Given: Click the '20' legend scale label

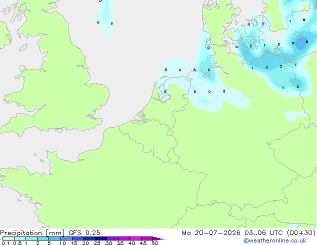Looking at the screenshot, I should [x=85, y=243].
